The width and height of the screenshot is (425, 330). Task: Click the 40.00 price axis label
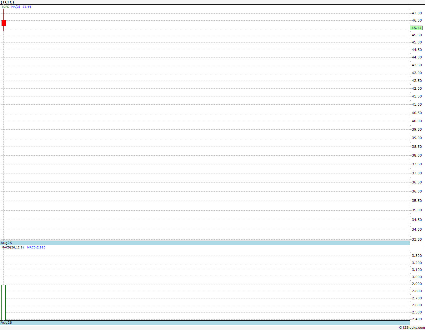point(417,121)
